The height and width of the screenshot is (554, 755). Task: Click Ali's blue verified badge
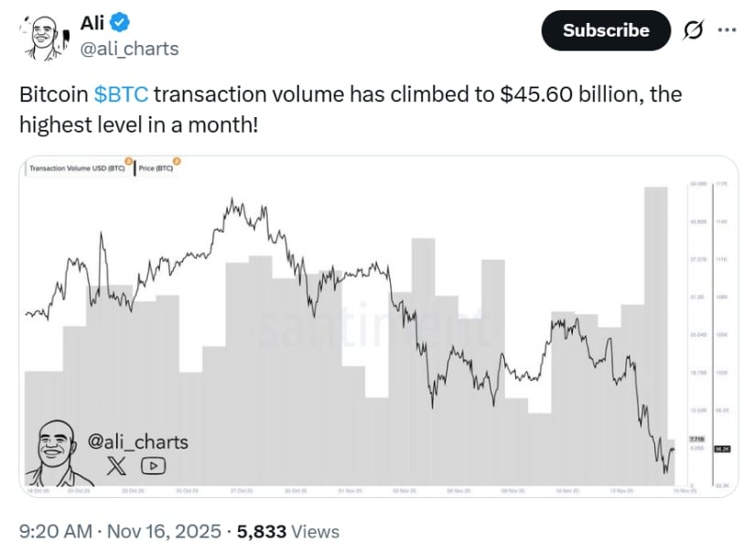(119, 22)
